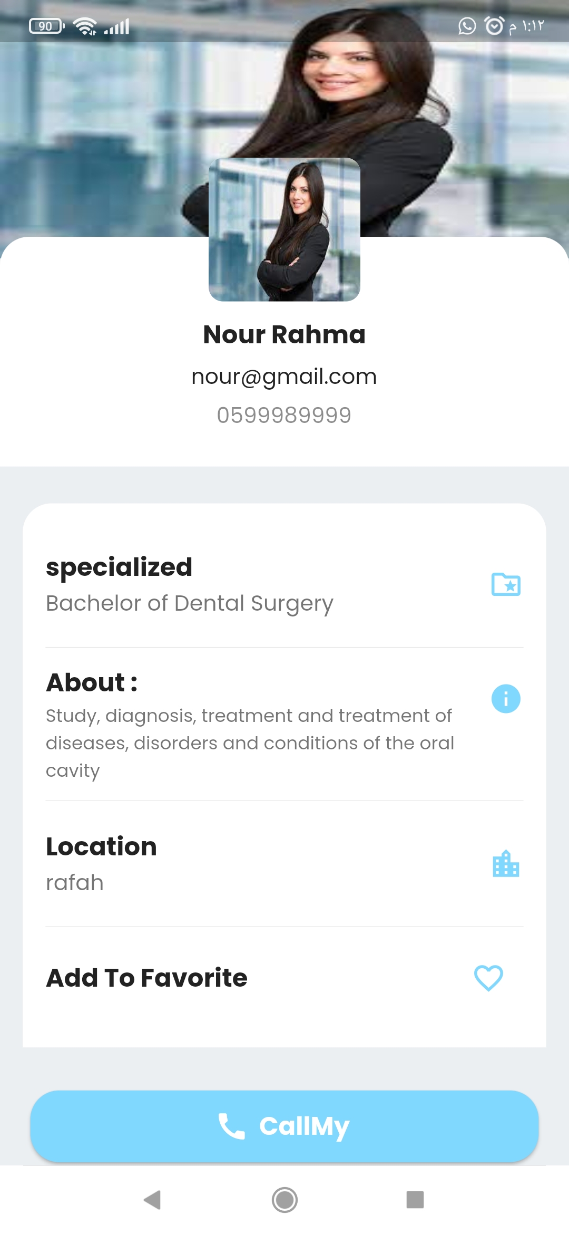The height and width of the screenshot is (1234, 569).
Task: Tap the Add To Favorite label
Action: coord(147,978)
